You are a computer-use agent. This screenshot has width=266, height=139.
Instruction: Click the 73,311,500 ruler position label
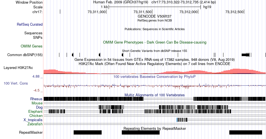pos(143,12)
